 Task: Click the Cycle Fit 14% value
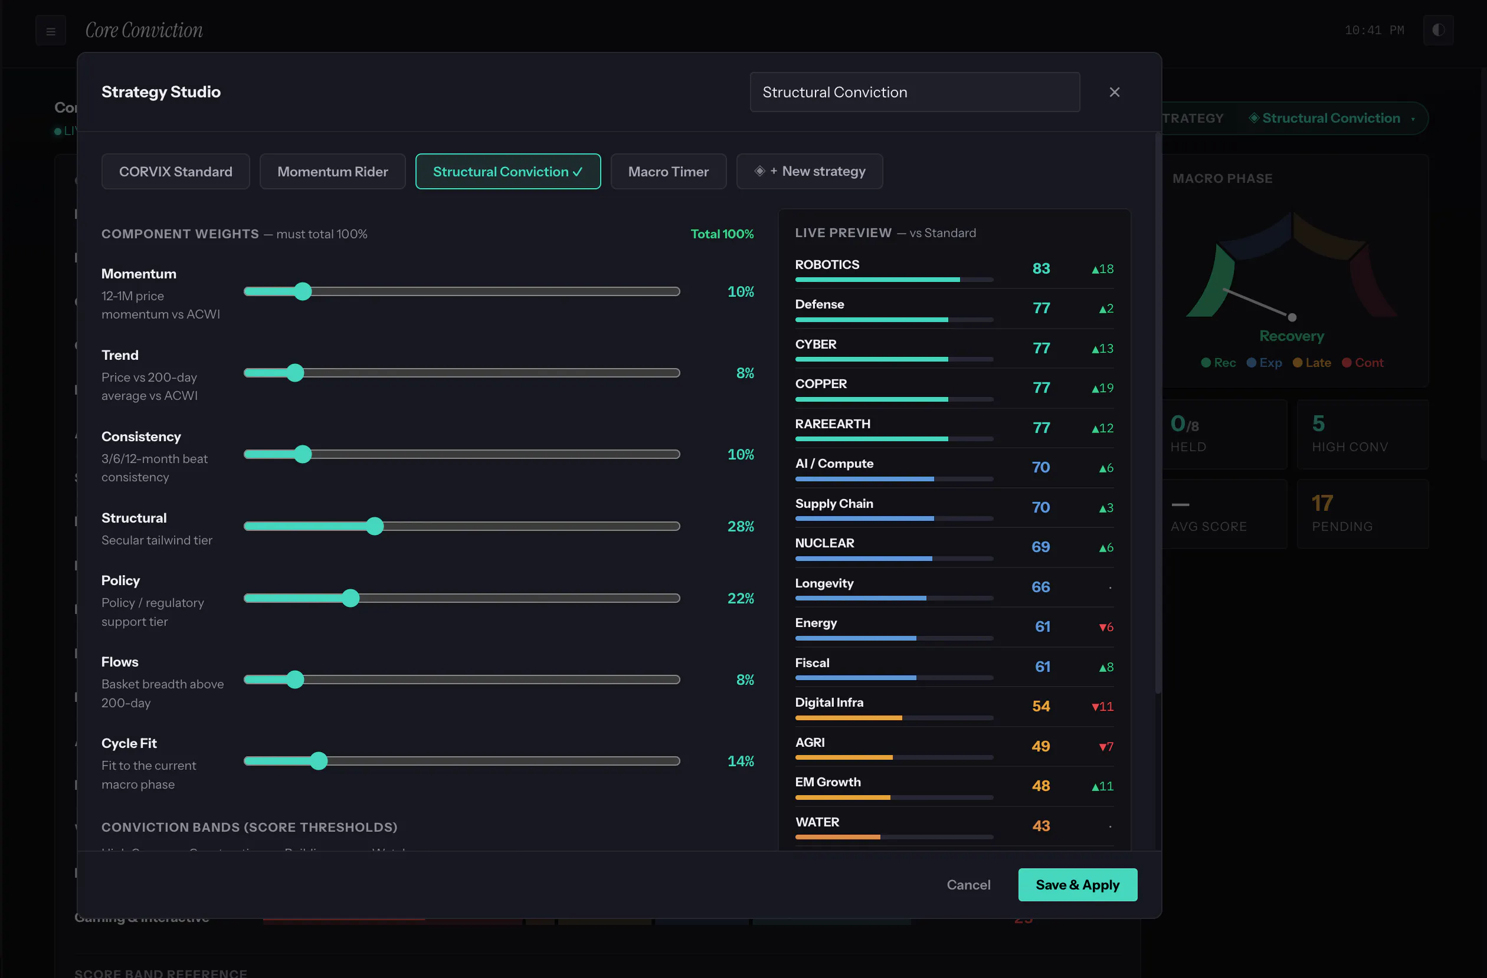tap(741, 762)
